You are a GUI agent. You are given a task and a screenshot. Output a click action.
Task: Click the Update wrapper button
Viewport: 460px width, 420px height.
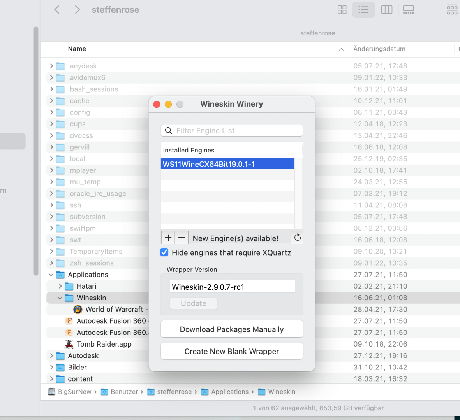point(193,303)
